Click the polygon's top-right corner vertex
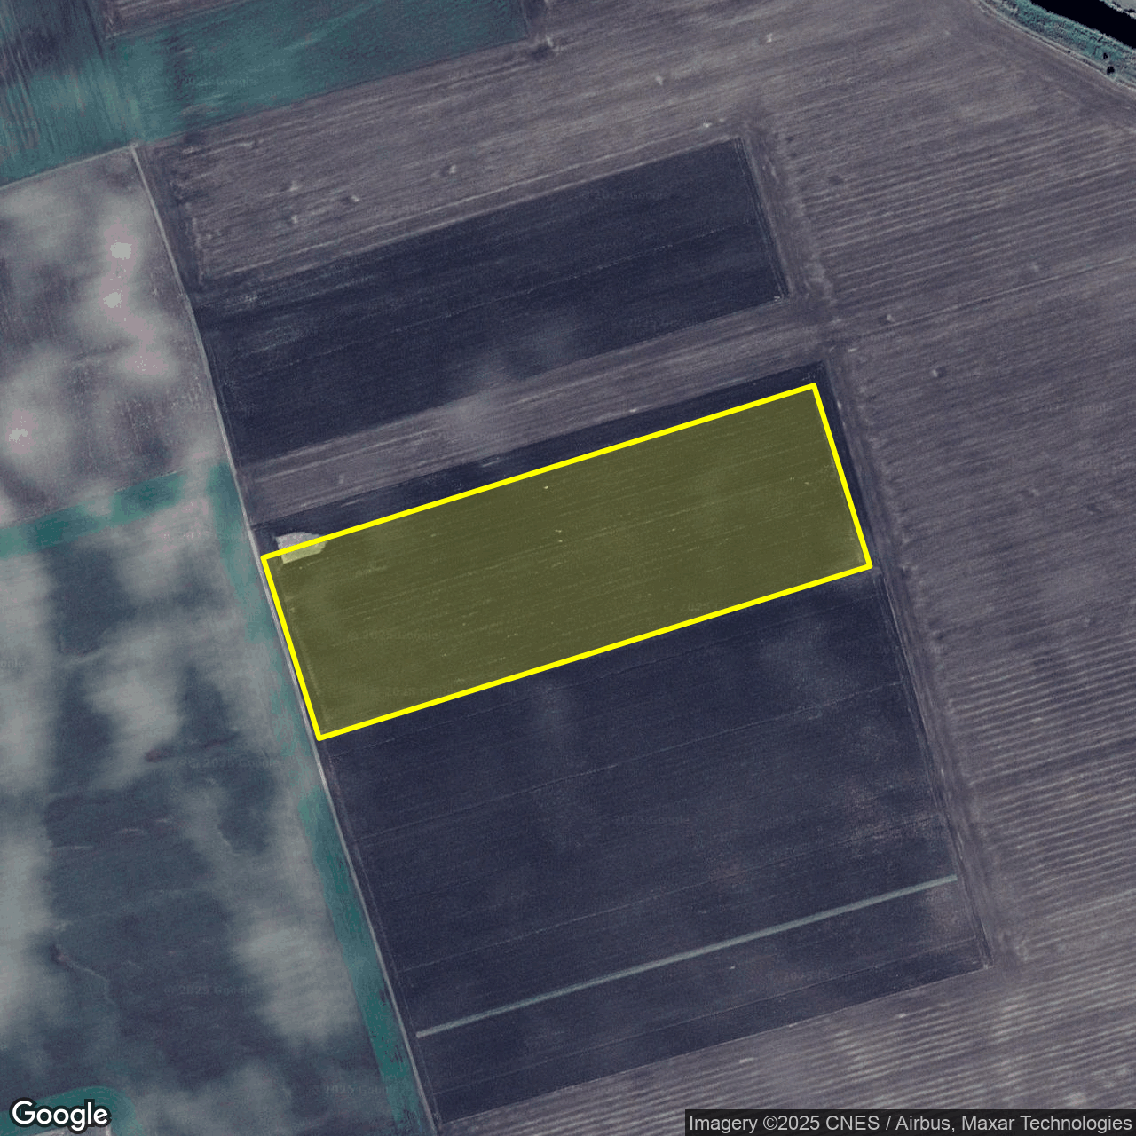The height and width of the screenshot is (1136, 1136). pyautogui.click(x=814, y=387)
